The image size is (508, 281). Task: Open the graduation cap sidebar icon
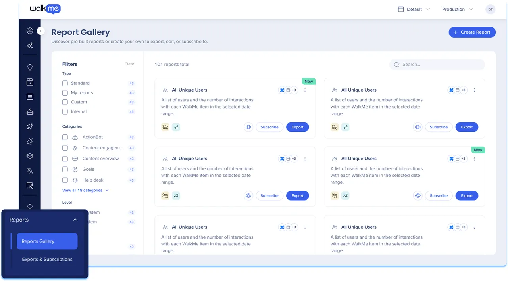coord(30,156)
